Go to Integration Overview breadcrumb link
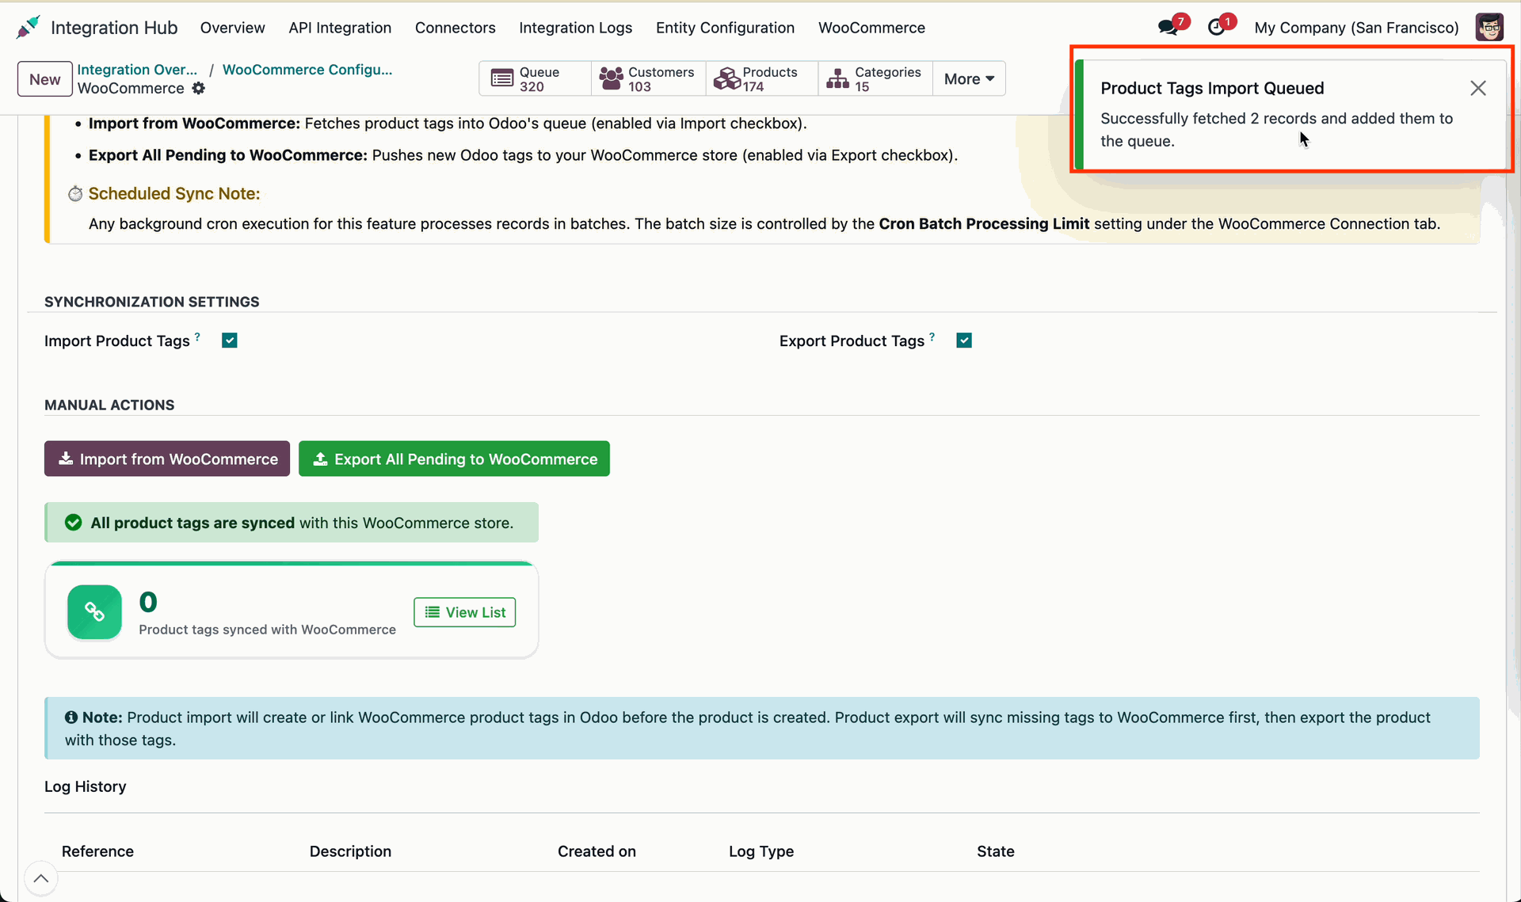The width and height of the screenshot is (1521, 902). [x=137, y=69]
